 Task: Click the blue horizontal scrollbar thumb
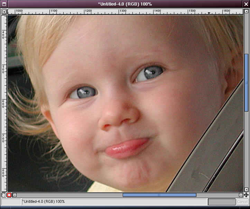[x=159, y=195]
